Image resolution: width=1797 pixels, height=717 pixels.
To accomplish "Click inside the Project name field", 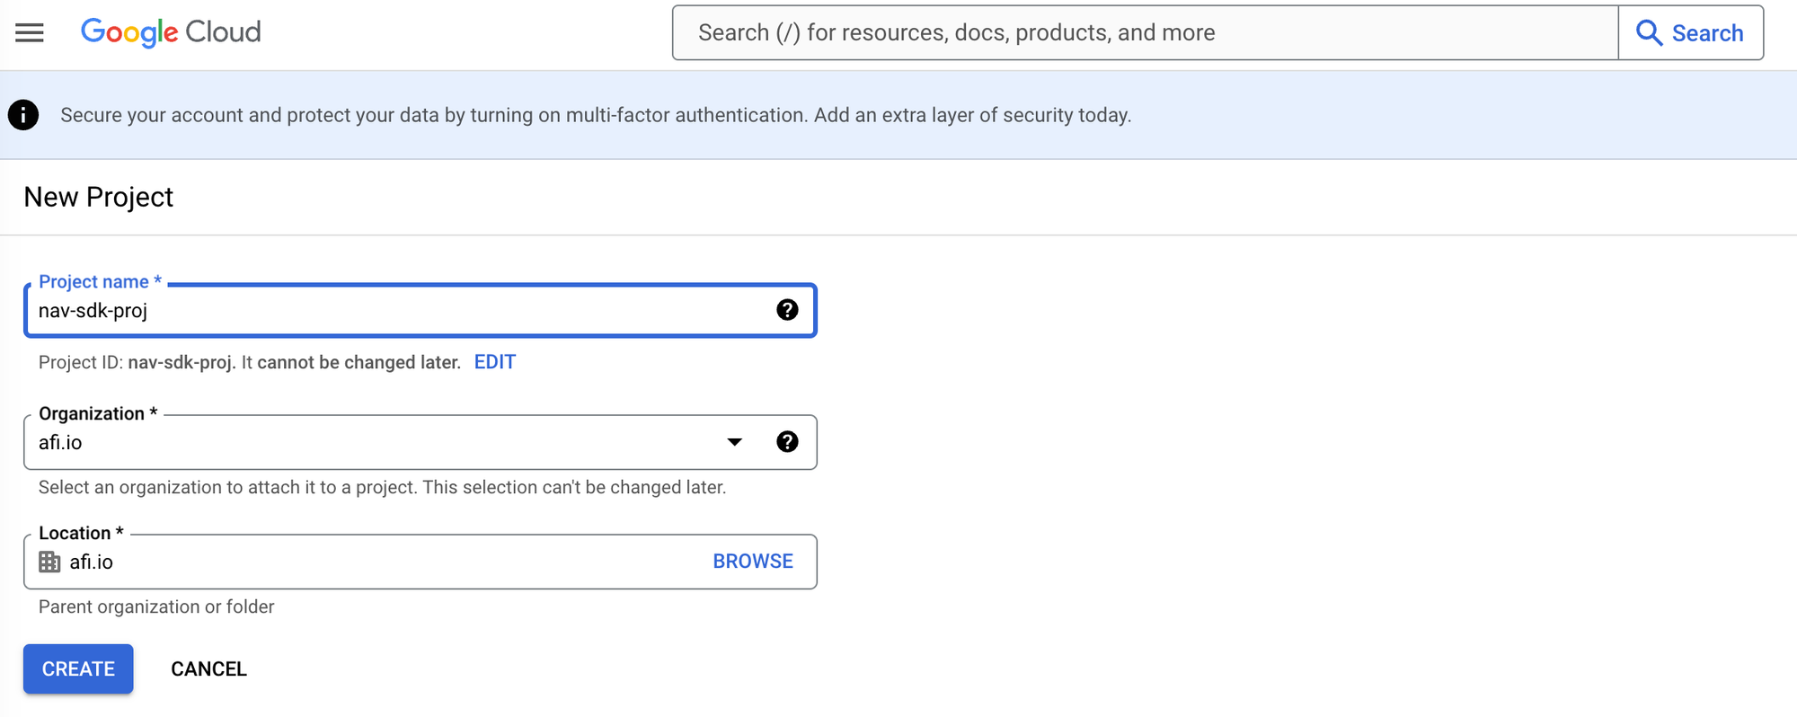I will coord(359,311).
